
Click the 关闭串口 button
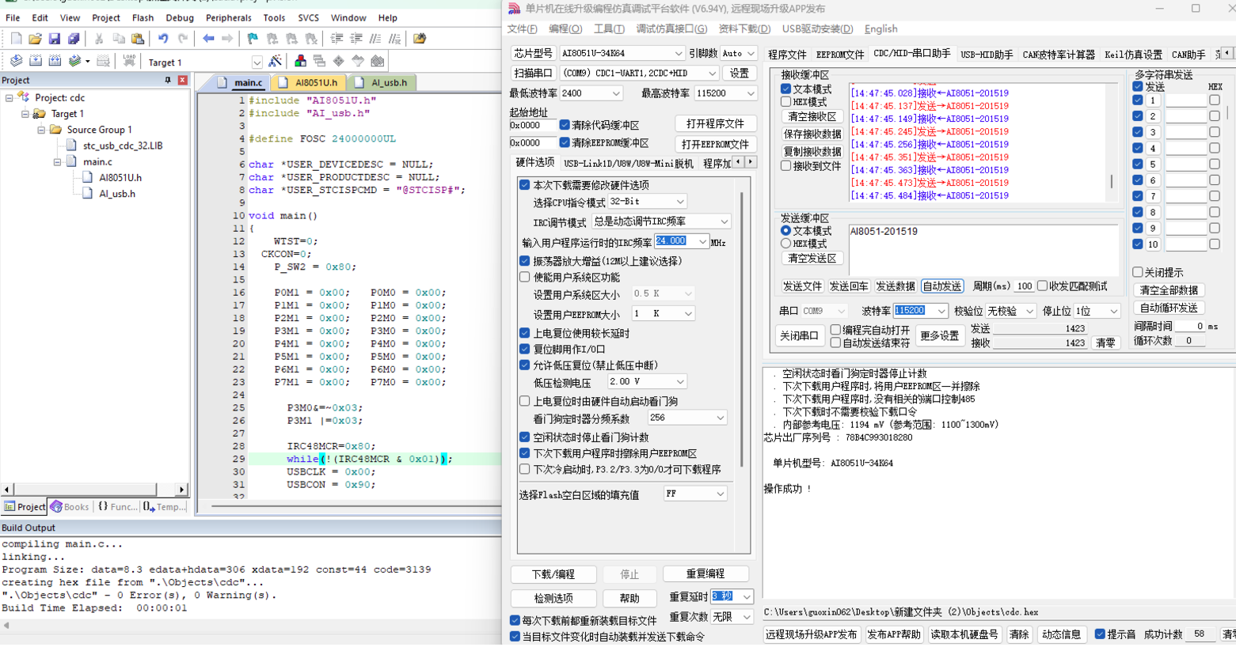coord(798,335)
